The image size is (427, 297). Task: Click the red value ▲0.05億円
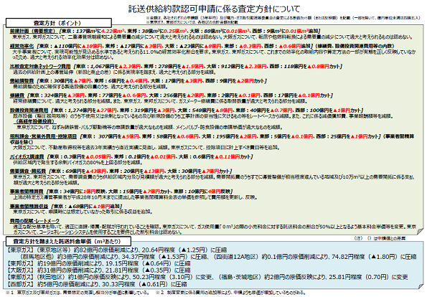(98, 157)
